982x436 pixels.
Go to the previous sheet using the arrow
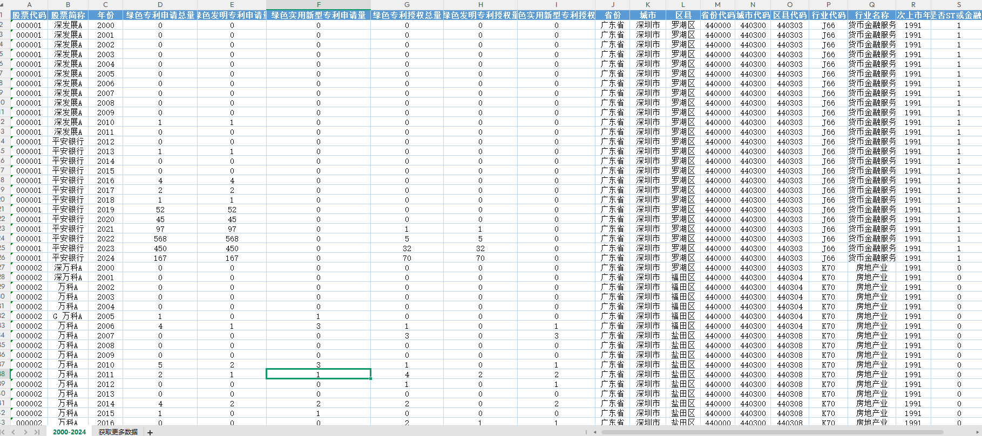(13, 432)
